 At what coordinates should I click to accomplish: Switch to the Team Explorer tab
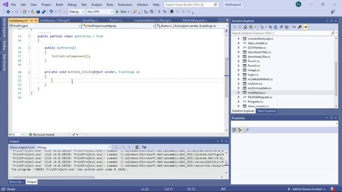(x=266, y=111)
